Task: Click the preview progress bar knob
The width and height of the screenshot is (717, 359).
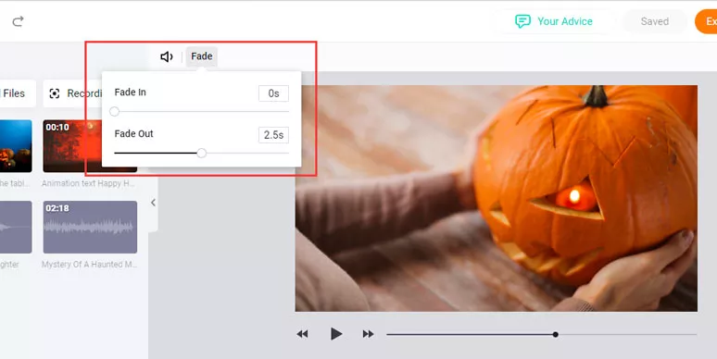Action: click(555, 334)
